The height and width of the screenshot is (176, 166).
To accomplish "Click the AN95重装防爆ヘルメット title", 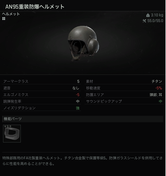I will coord(35,7).
